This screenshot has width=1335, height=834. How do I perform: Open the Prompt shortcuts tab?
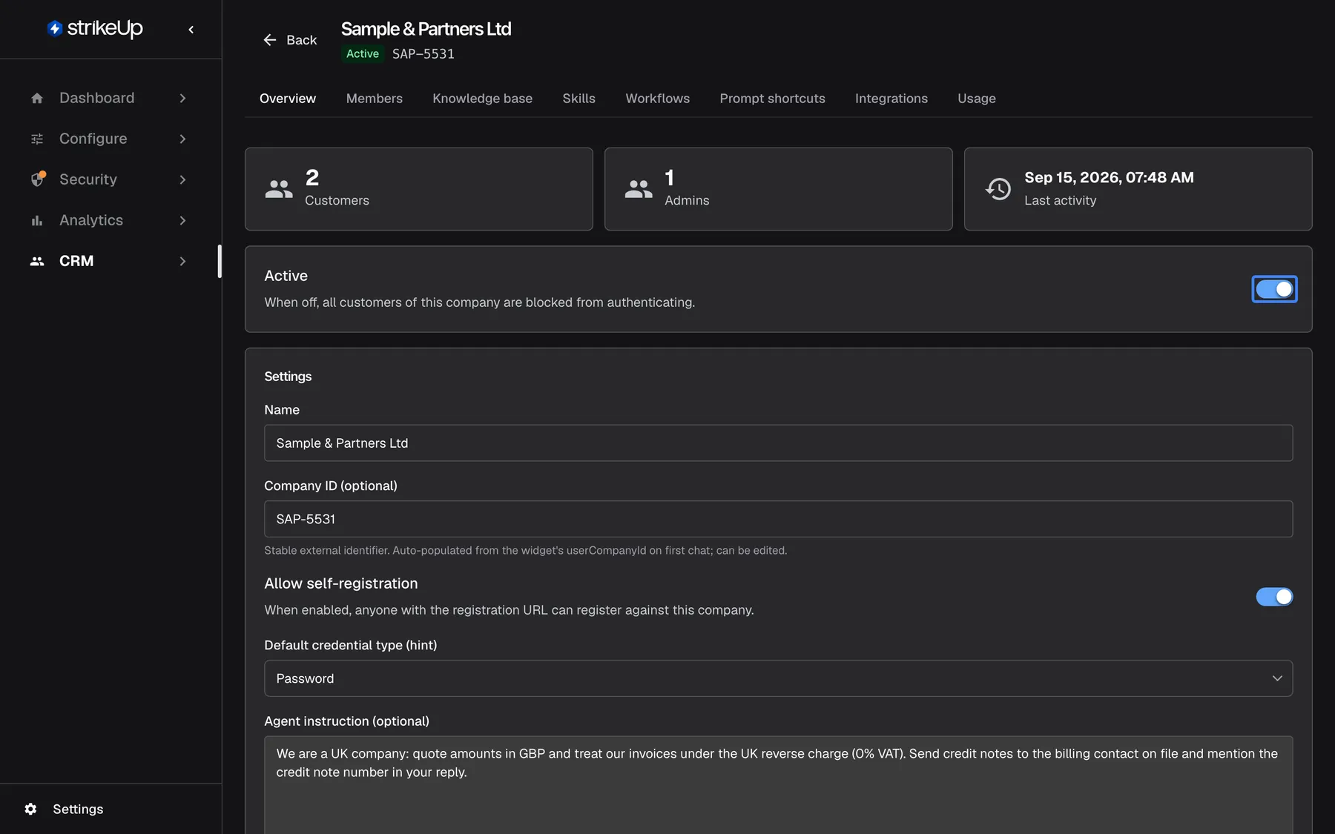[773, 99]
